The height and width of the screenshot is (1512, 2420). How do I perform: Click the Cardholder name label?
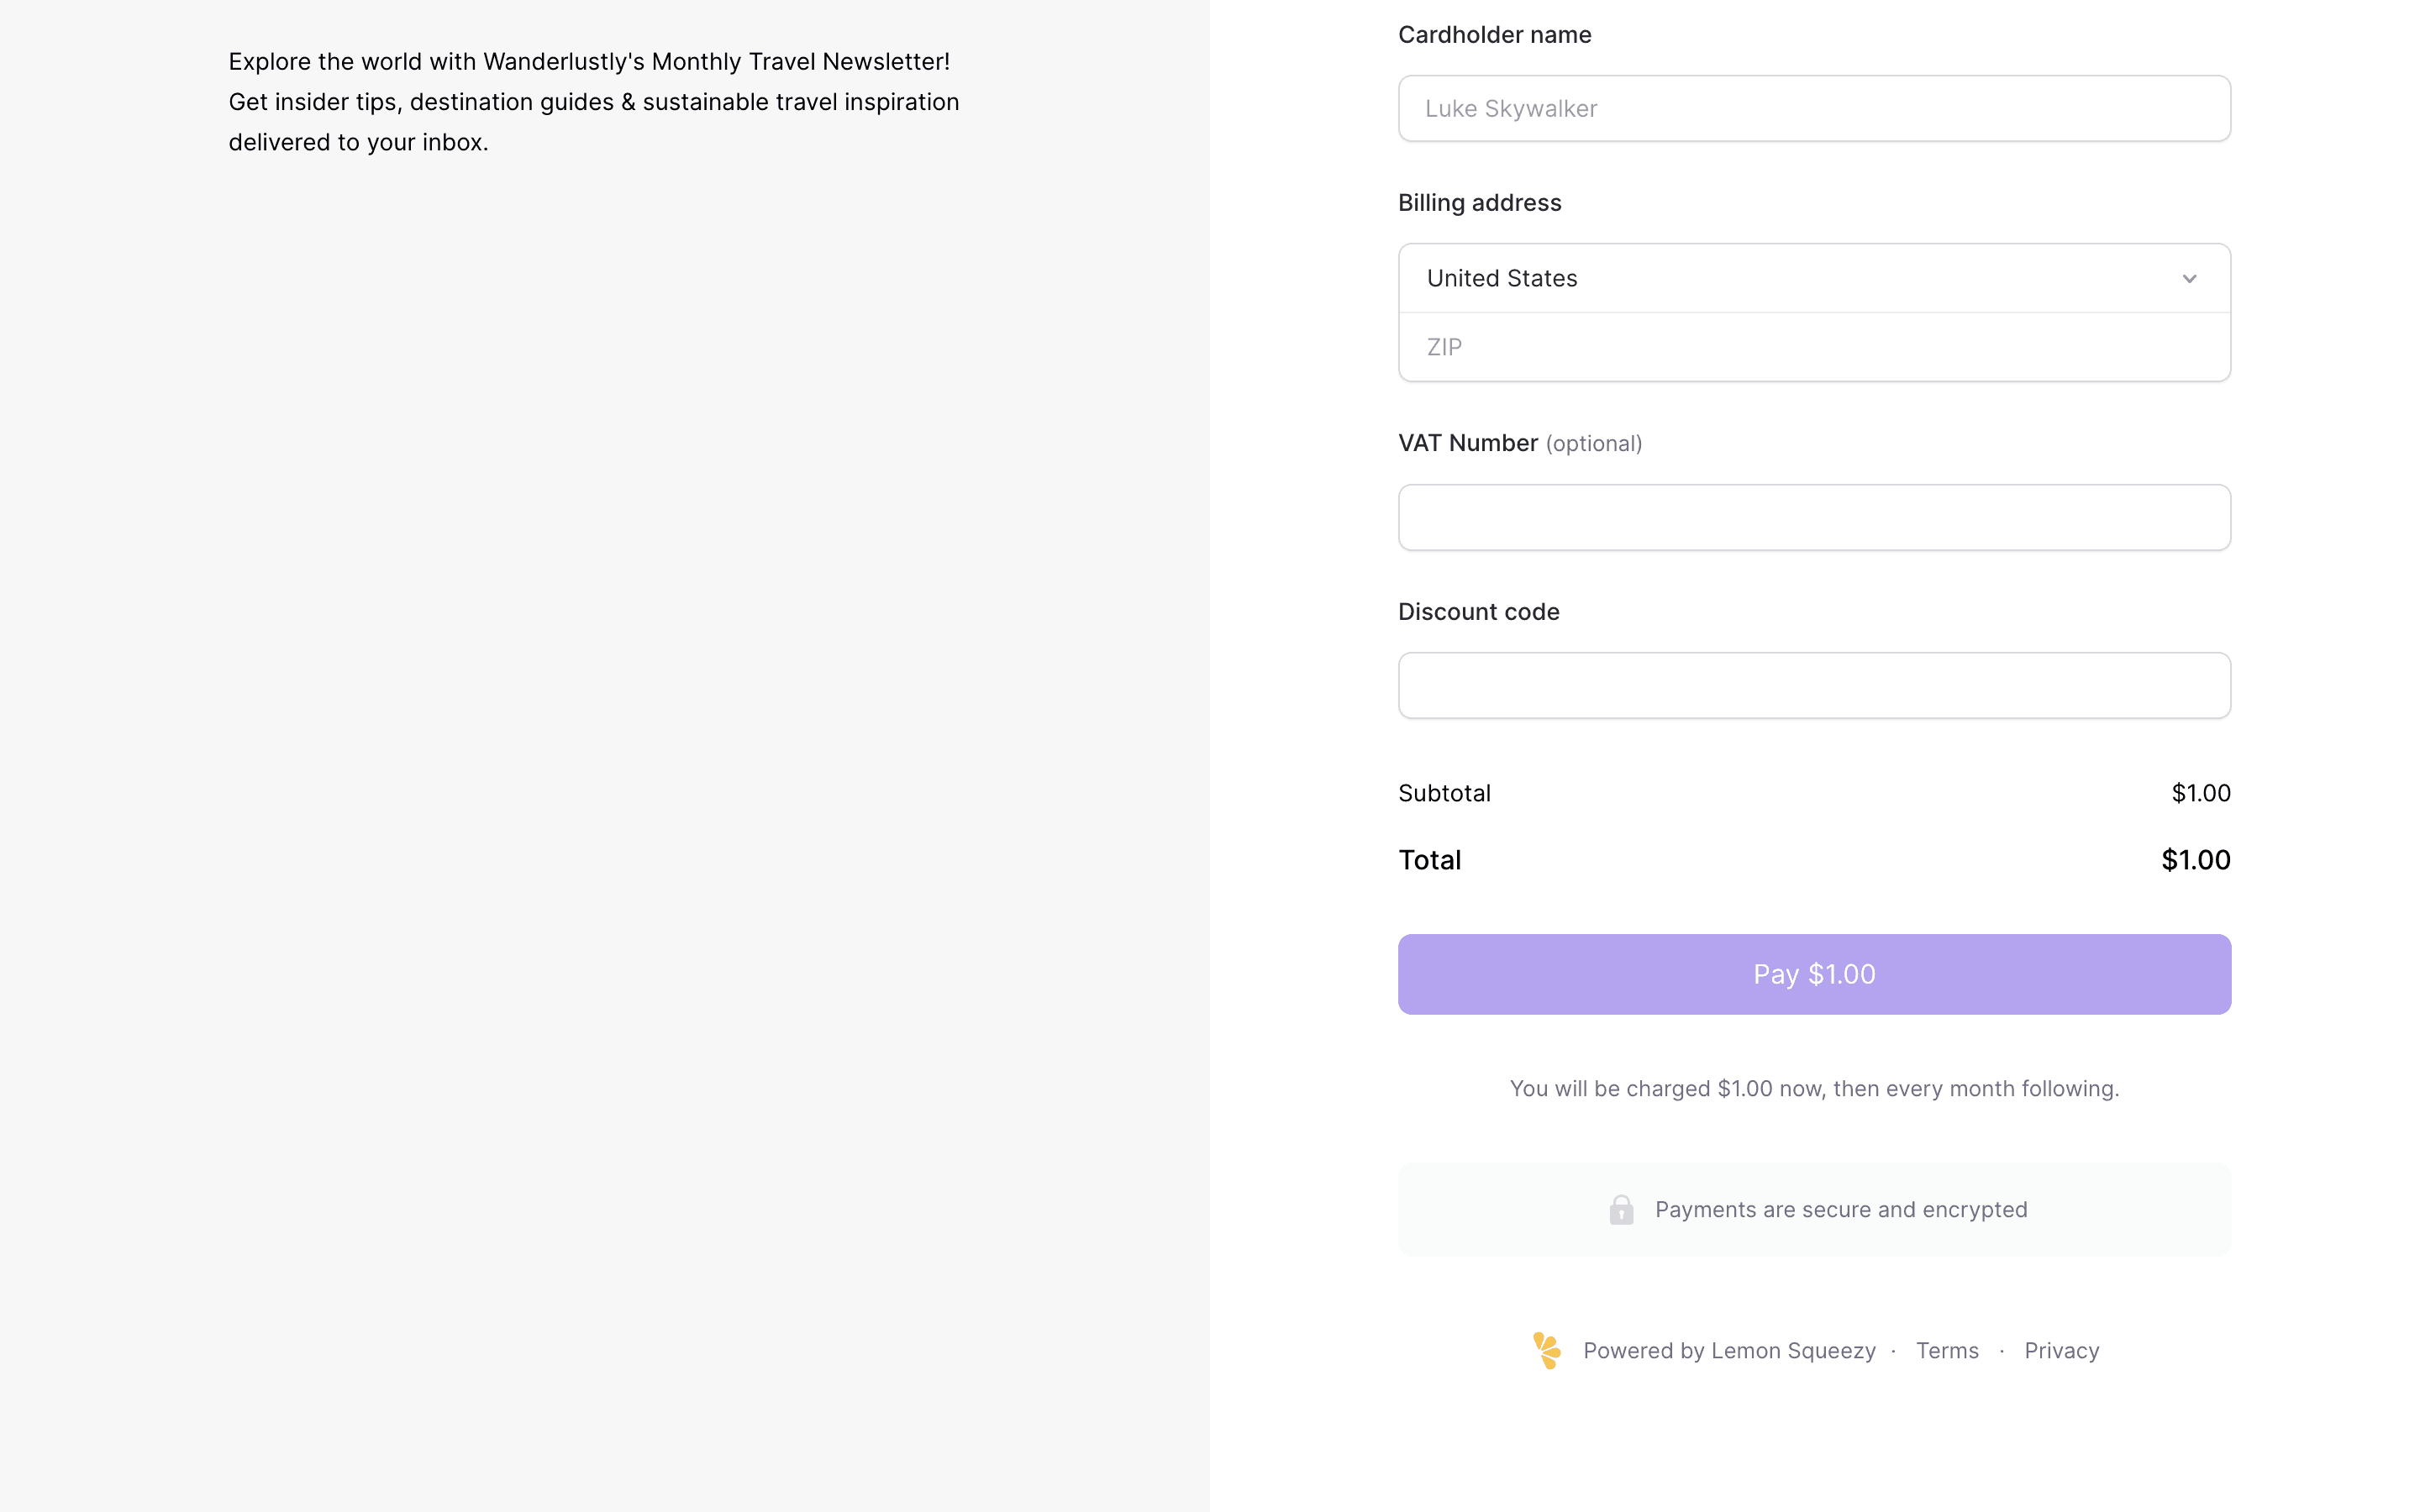click(1494, 35)
